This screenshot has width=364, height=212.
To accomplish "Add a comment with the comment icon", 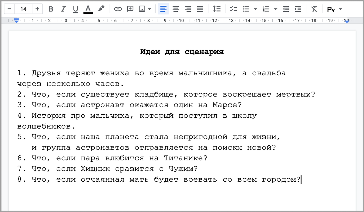I will (130, 9).
